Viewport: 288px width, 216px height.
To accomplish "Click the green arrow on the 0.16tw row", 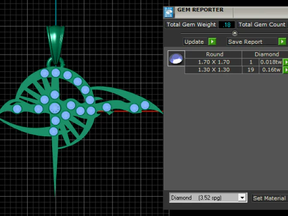I will coord(286,70).
